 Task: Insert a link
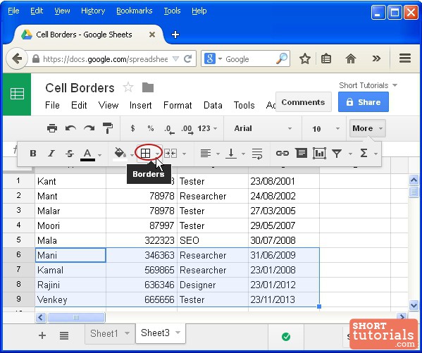tap(283, 154)
